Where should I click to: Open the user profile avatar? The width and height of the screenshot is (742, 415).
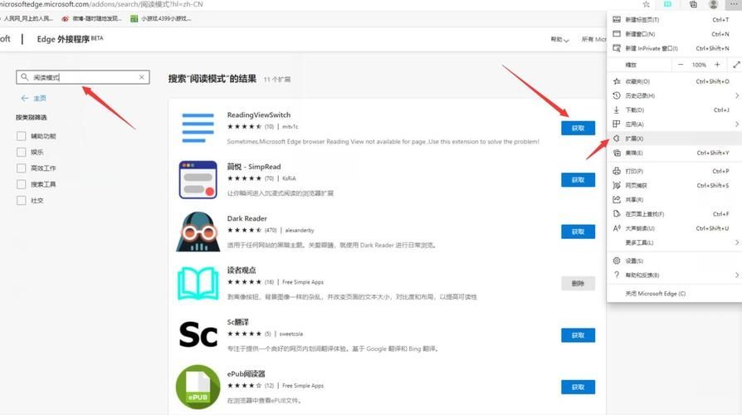(713, 4)
